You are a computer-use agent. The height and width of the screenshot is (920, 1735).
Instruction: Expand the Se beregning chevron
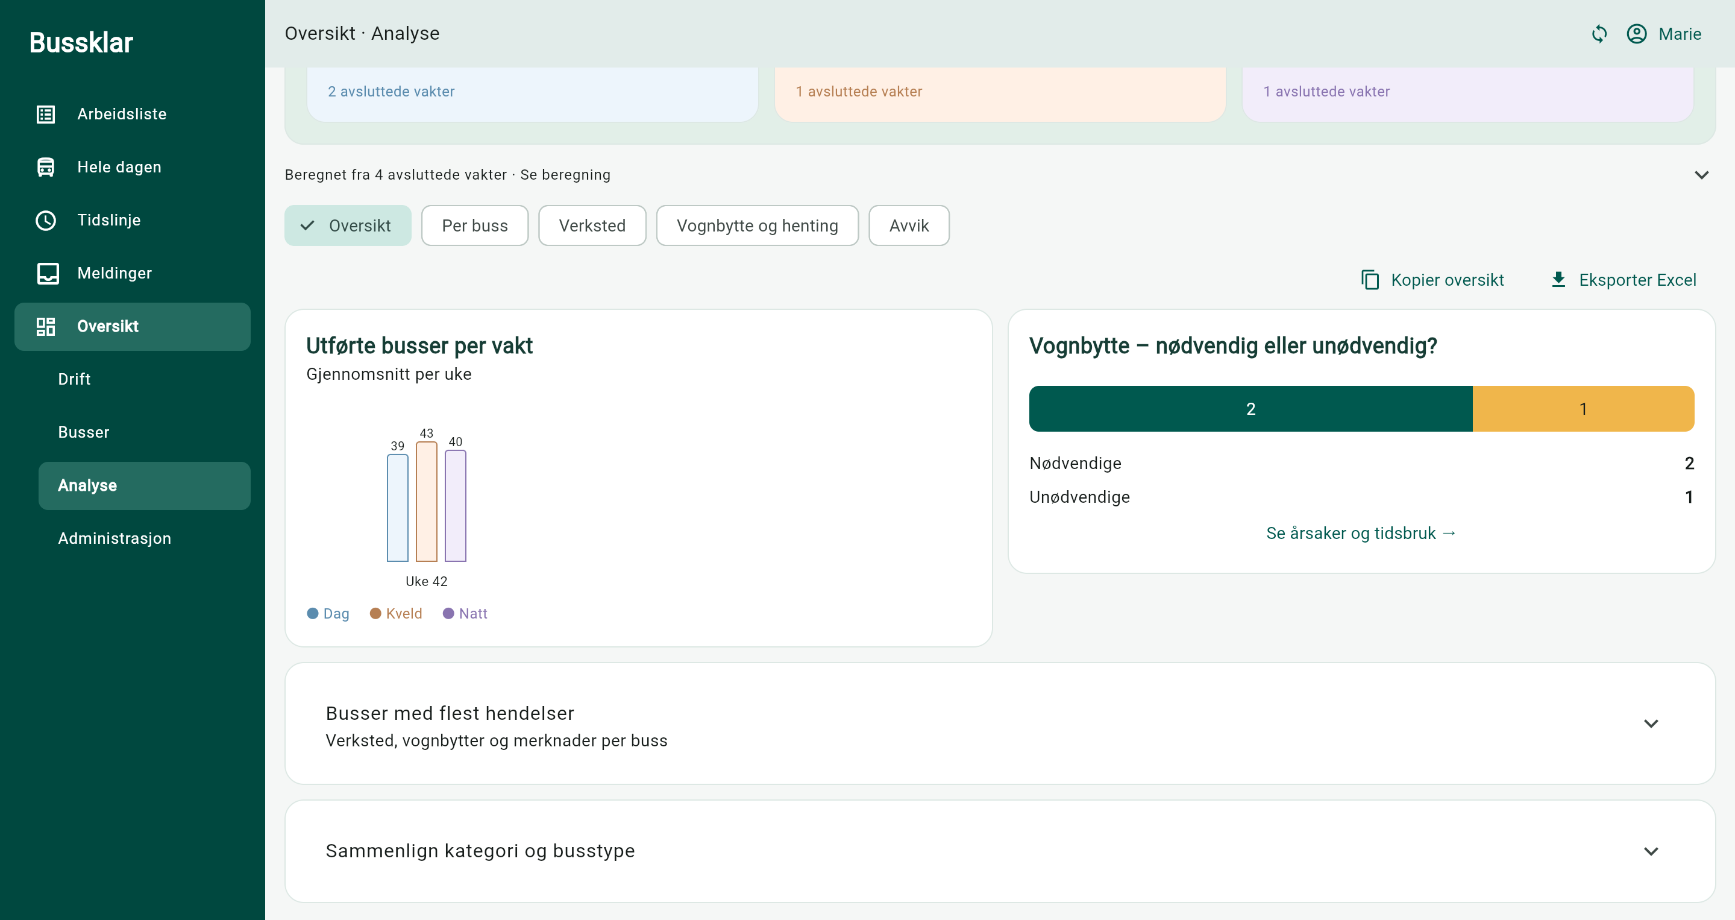tap(1701, 175)
